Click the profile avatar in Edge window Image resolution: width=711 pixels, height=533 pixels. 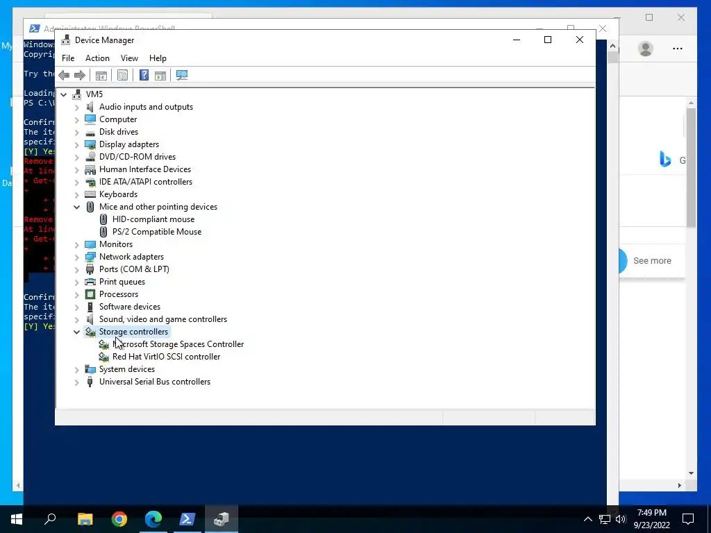[x=646, y=49]
